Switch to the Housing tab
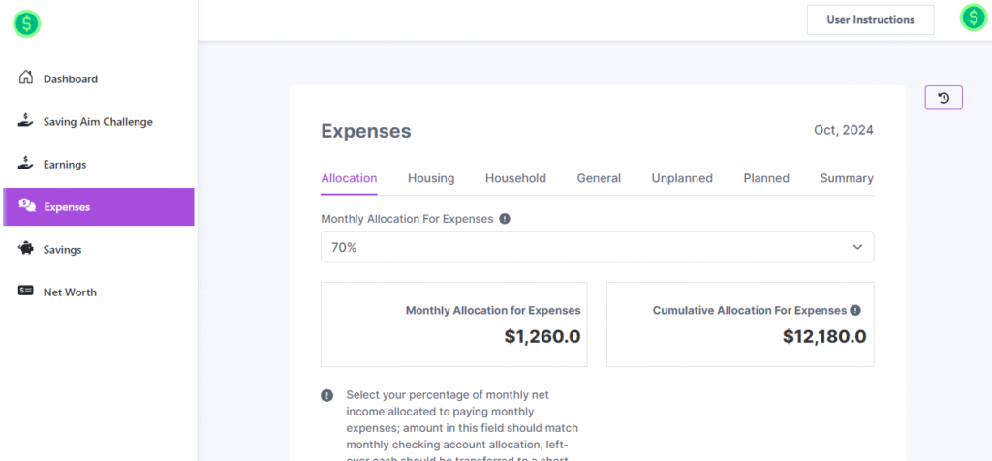 click(x=431, y=178)
